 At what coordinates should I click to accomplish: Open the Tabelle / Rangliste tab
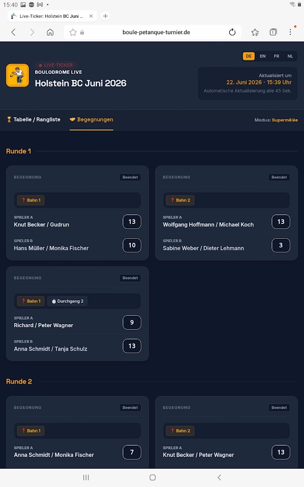34,120
